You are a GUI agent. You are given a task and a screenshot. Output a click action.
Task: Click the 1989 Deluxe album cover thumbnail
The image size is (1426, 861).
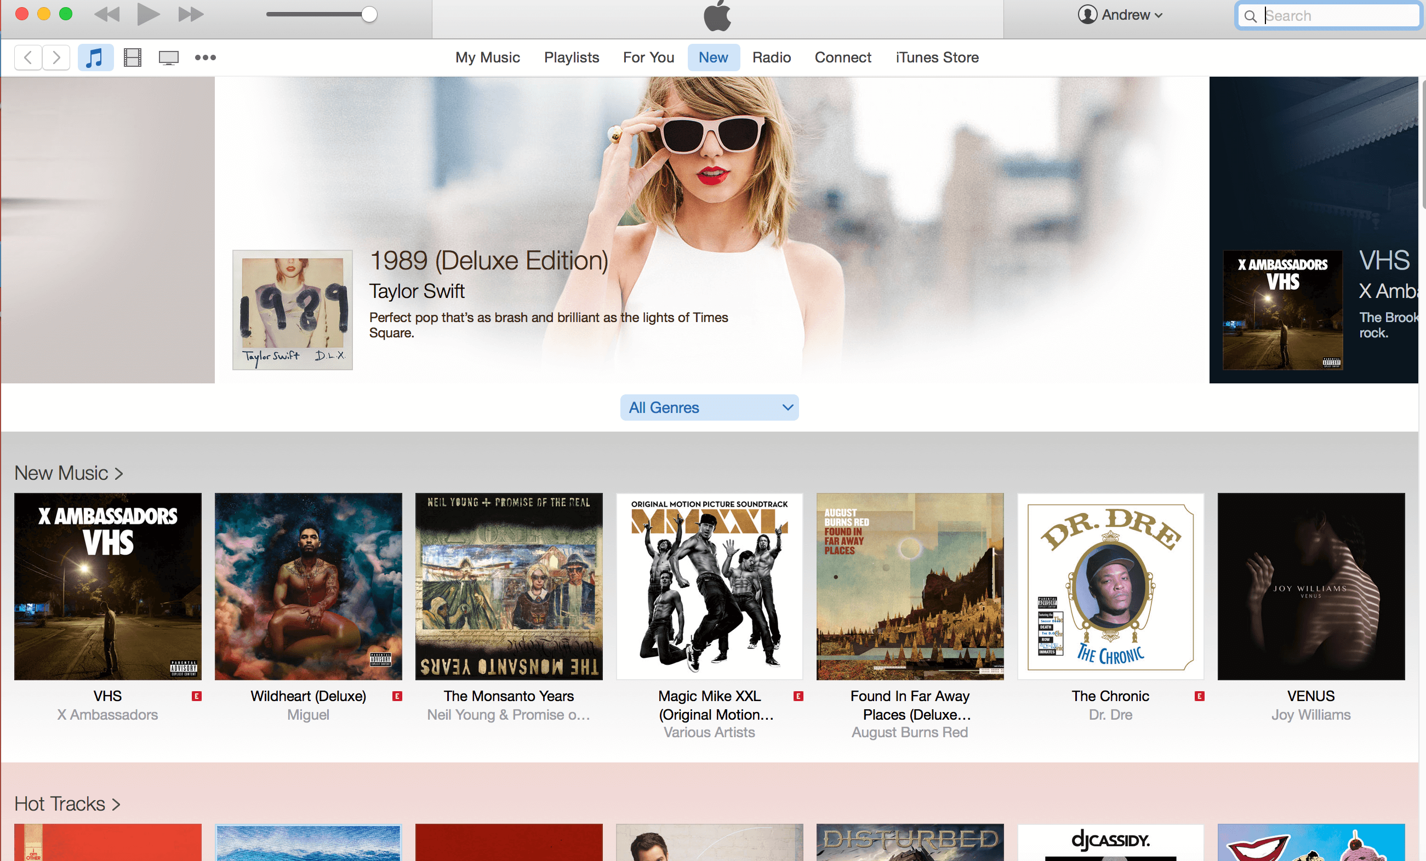tap(292, 310)
